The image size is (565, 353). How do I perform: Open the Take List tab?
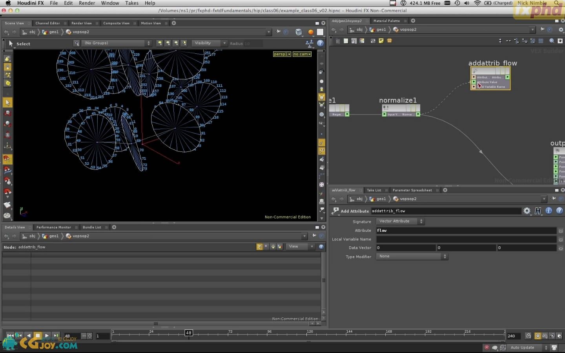tap(374, 190)
